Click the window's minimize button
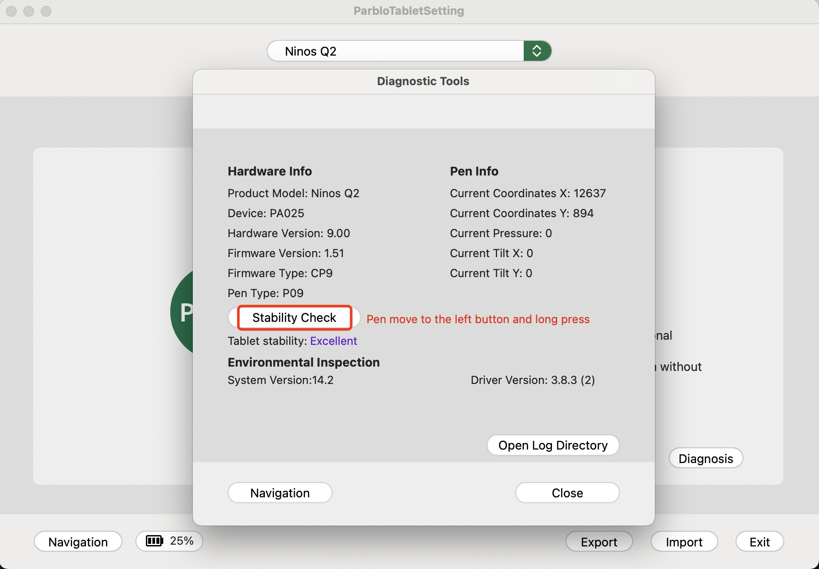Screen dimensions: 819x569 [x=29, y=11]
